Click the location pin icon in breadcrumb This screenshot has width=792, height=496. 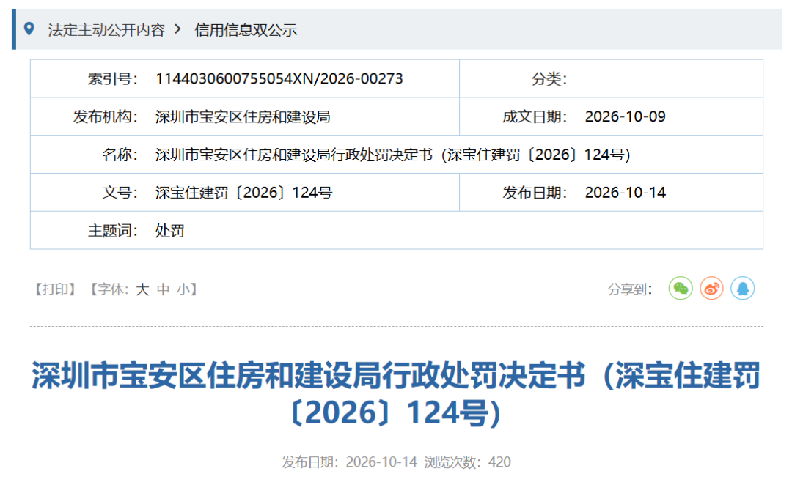[x=29, y=29]
